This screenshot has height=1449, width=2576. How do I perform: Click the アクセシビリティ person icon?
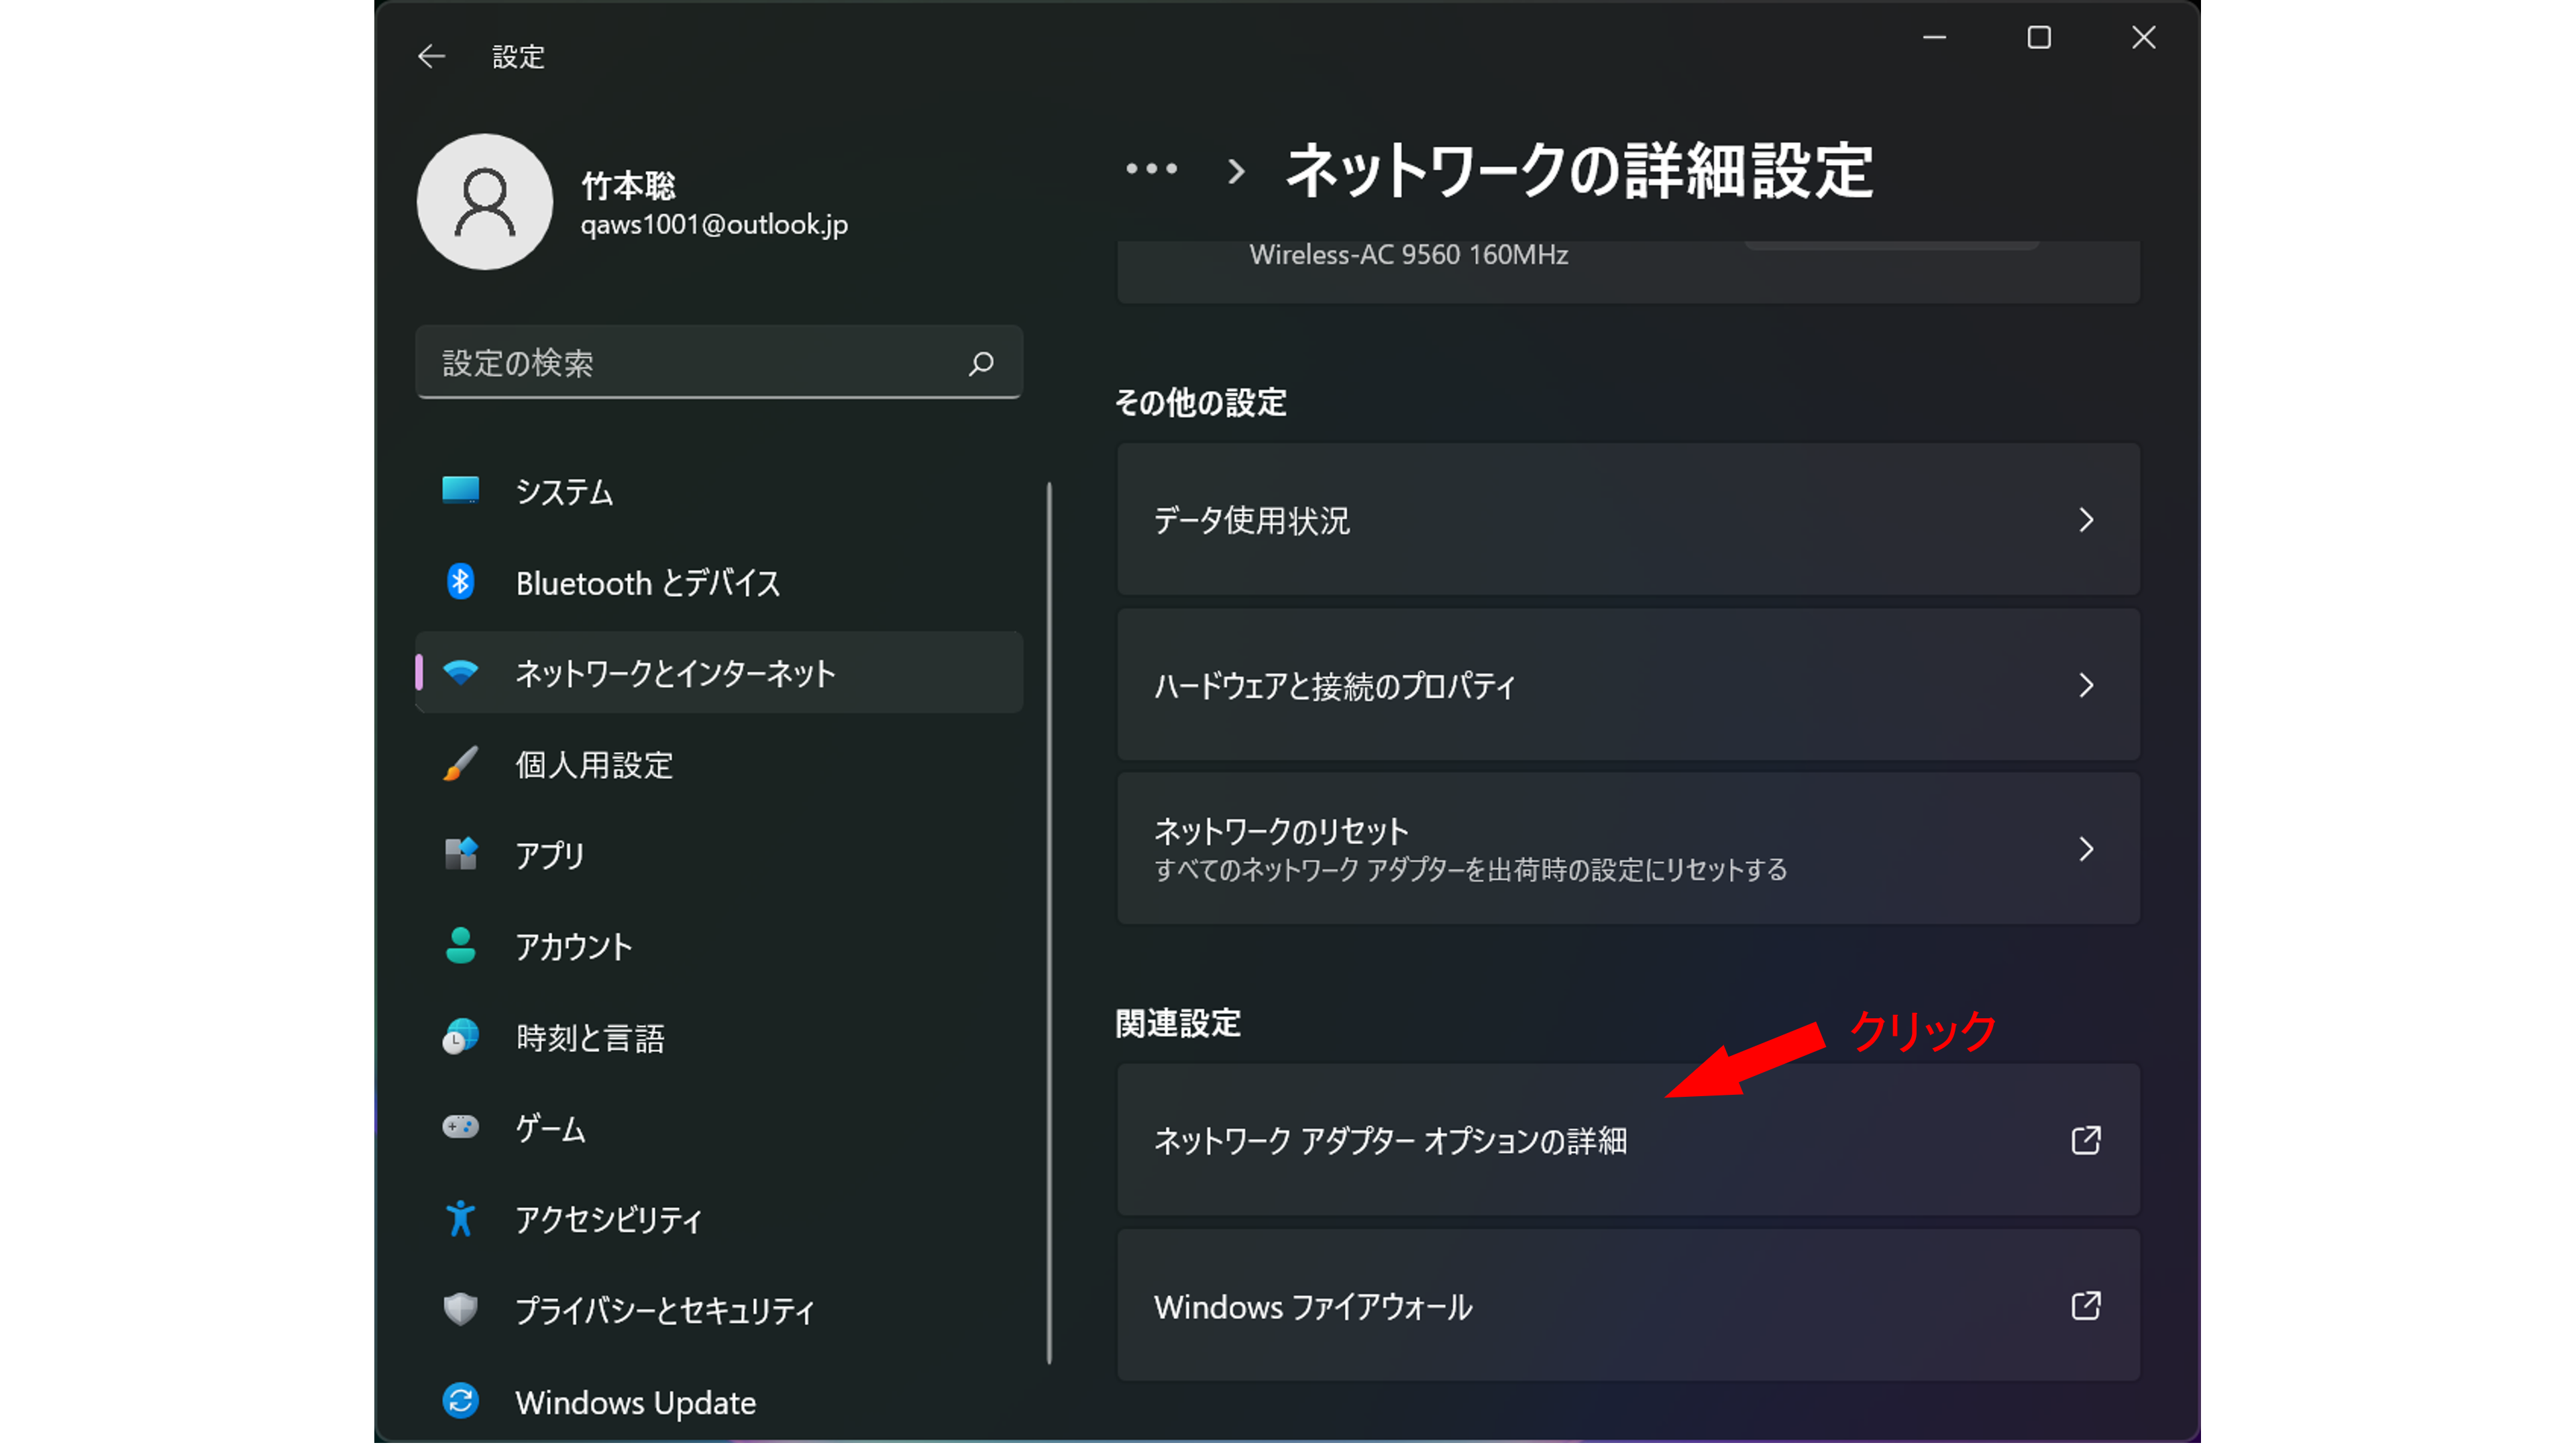[x=460, y=1219]
